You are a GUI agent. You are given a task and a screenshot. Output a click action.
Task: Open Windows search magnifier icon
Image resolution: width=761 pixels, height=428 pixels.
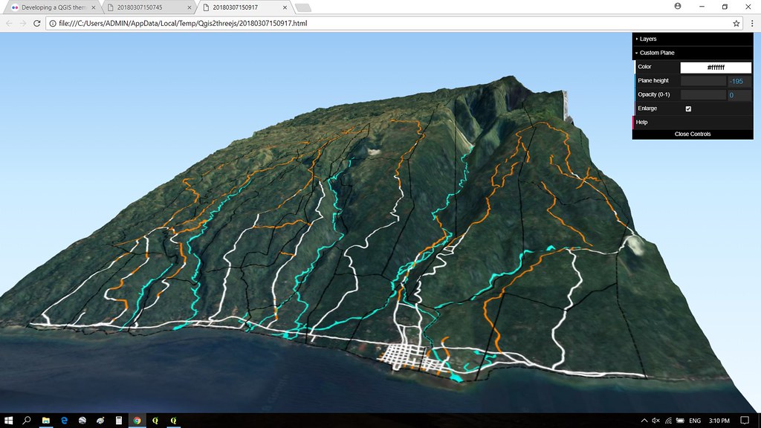pyautogui.click(x=27, y=421)
